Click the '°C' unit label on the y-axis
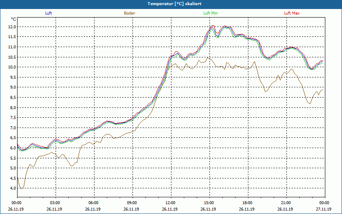 point(14,19)
